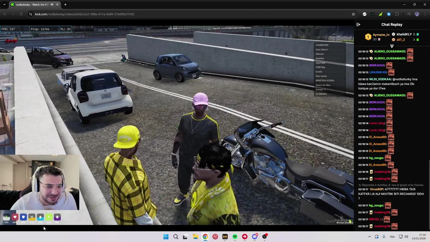Open Windows taskbar Search

(x=176, y=237)
